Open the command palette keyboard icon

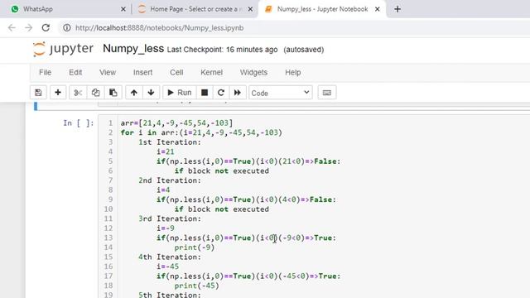click(x=327, y=93)
